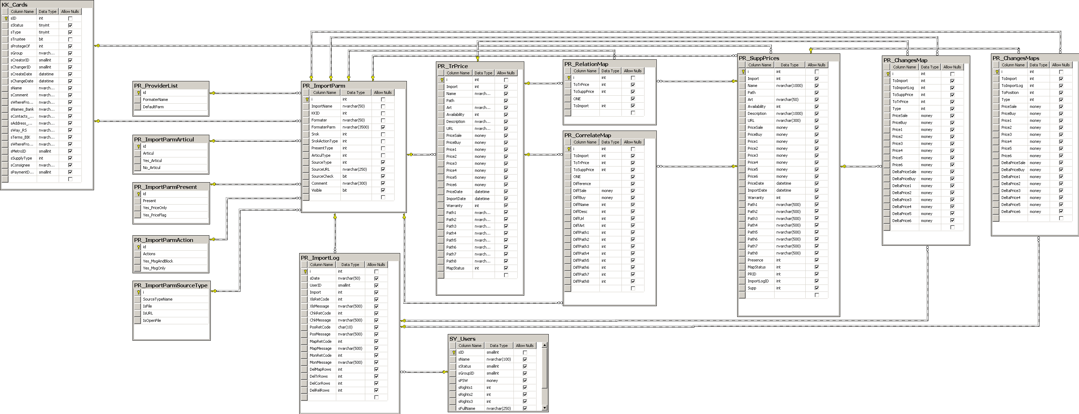This screenshot has height=414, width=1079.
Task: Click the SY_Users sID key icon
Action: (x=453, y=353)
